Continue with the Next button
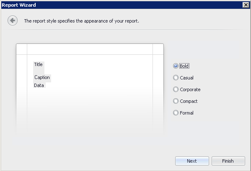The image size is (251, 171). coord(192,161)
